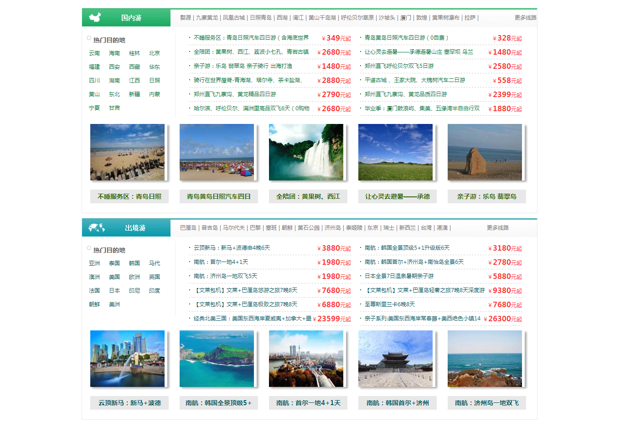
Task: Click the 不睡服务区：青岛日照 caption button
Action: click(129, 196)
